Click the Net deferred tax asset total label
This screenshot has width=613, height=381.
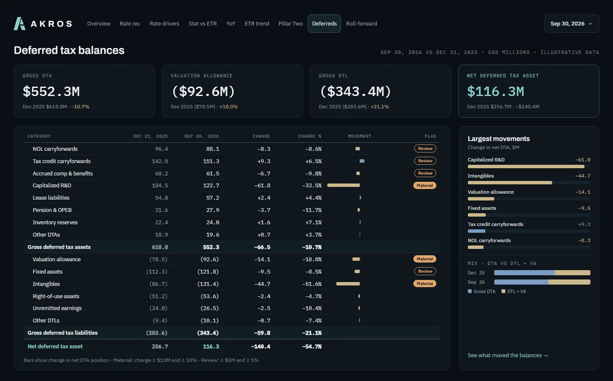coord(55,347)
